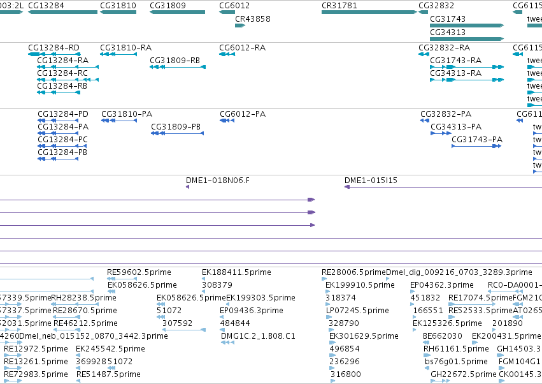Click EST RE72983.5prime
This screenshot has height=384, width=542.
coord(13,381)
